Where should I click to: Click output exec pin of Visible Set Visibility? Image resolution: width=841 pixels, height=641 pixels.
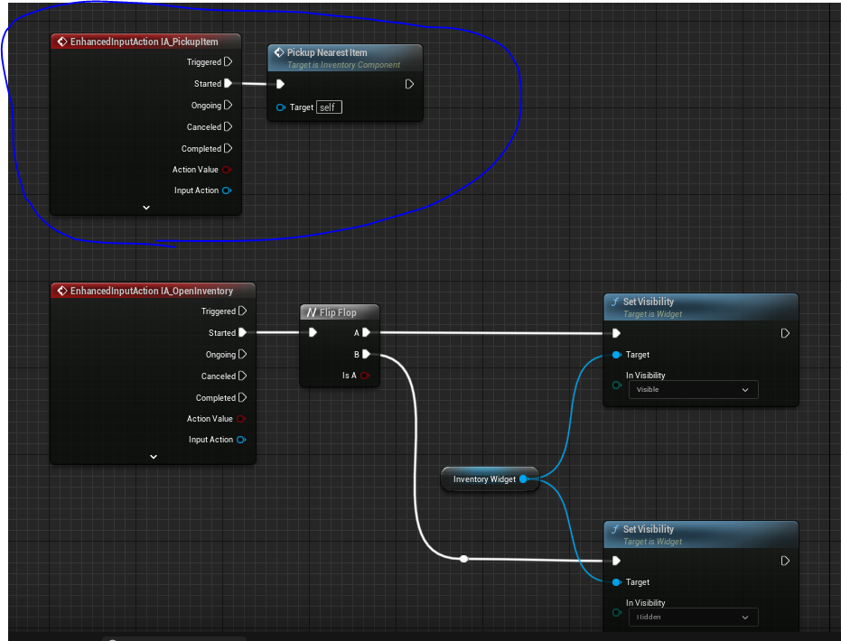pyautogui.click(x=785, y=333)
